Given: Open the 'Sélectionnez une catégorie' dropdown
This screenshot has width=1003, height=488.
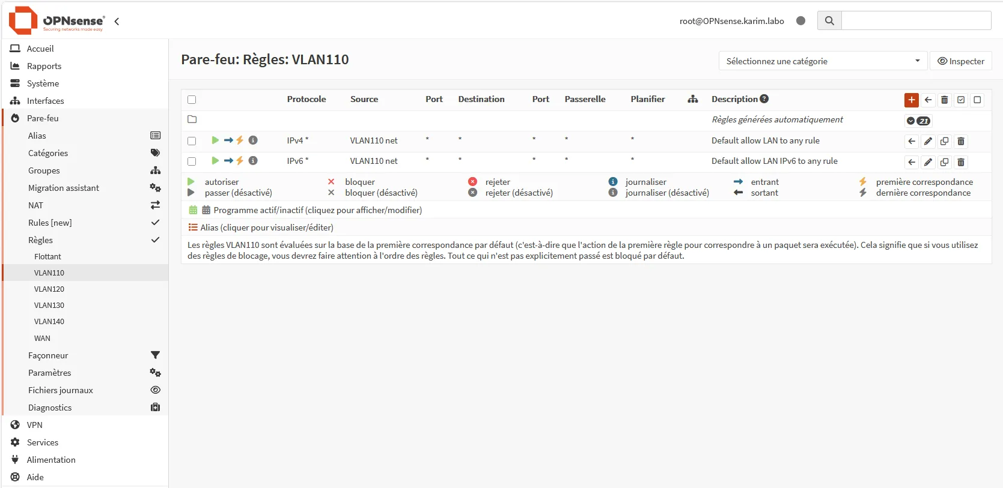Looking at the screenshot, I should (823, 61).
